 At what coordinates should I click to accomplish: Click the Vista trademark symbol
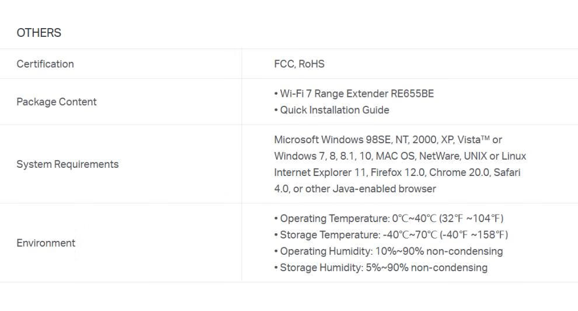pos(486,138)
